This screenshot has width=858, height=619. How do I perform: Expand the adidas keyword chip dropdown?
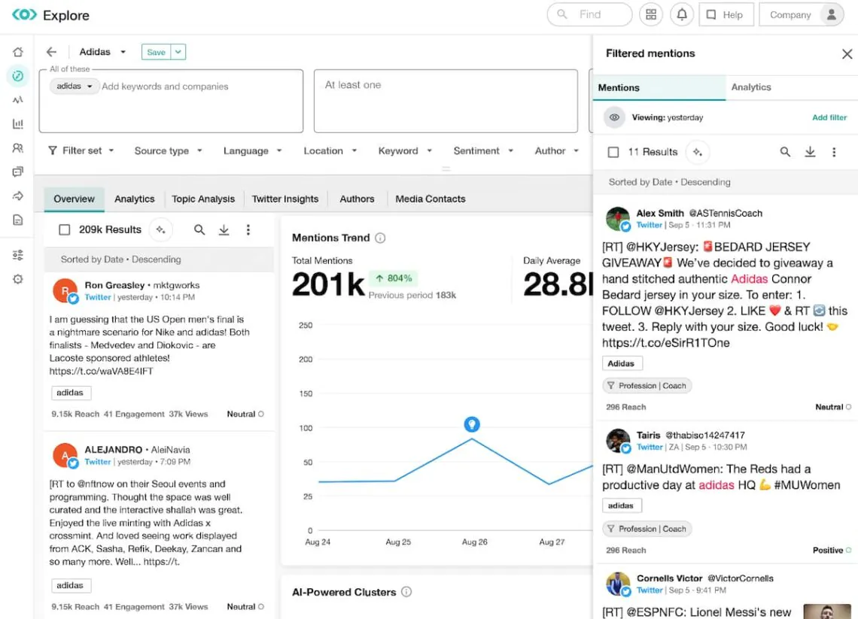(x=90, y=86)
